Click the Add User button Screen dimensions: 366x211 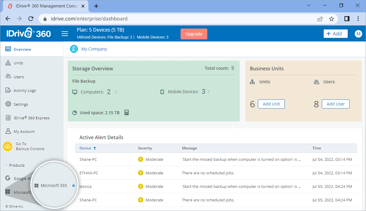click(335, 104)
